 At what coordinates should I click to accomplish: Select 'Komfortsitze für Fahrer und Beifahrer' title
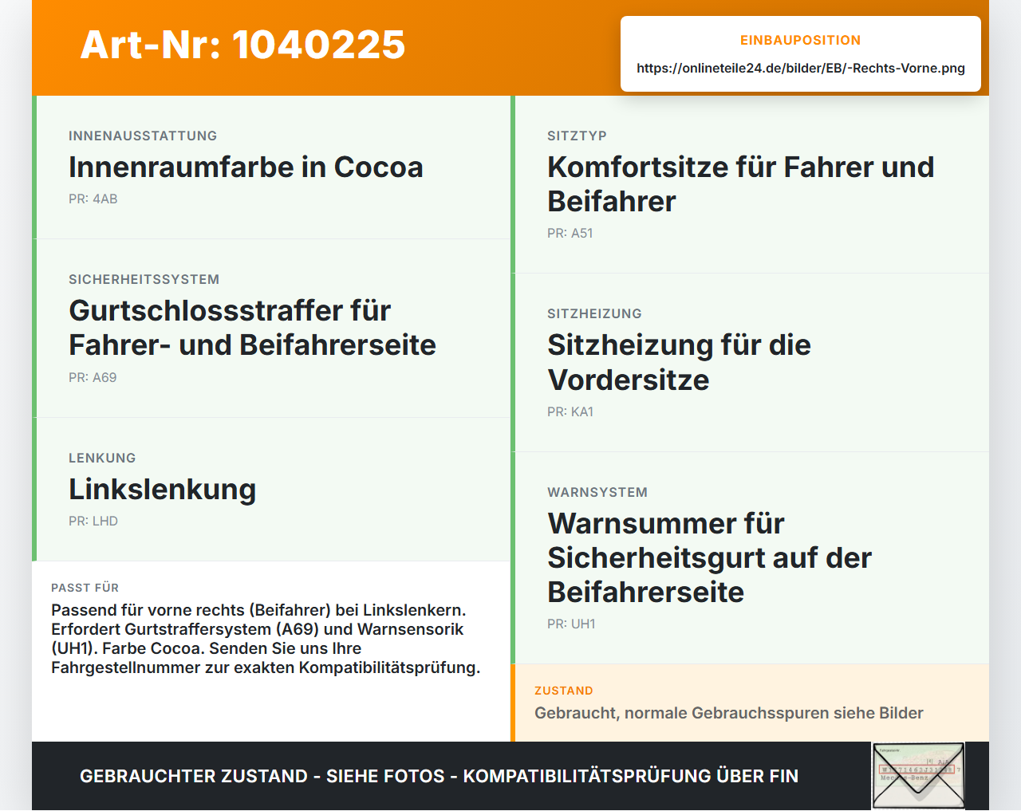(x=740, y=184)
